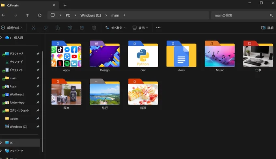Image resolution: width=276 pixels, height=159 pixels.
Task: Expand the ネットワーク tree node
Action: tap(1, 151)
